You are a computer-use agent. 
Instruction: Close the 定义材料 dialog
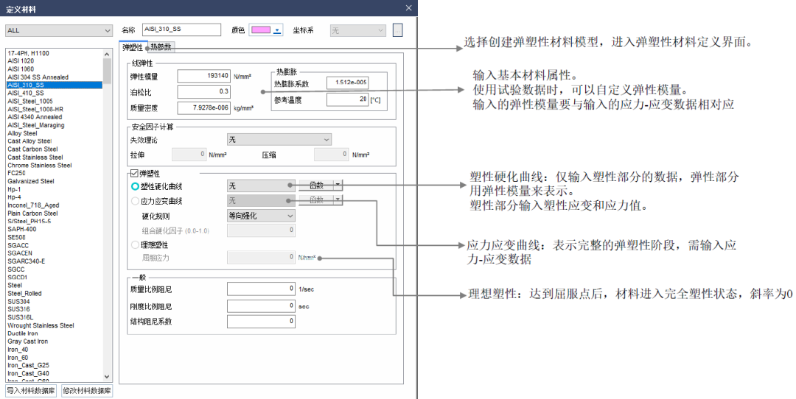click(409, 8)
